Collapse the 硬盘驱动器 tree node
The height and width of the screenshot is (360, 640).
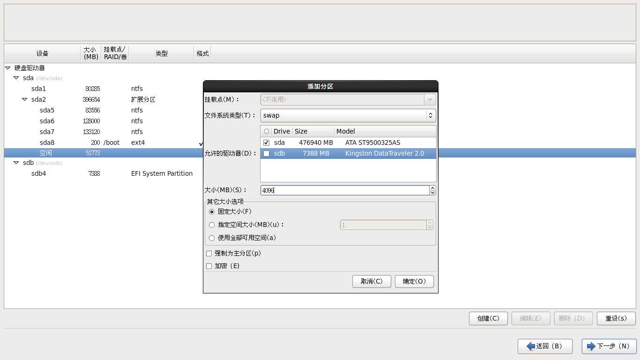point(8,68)
